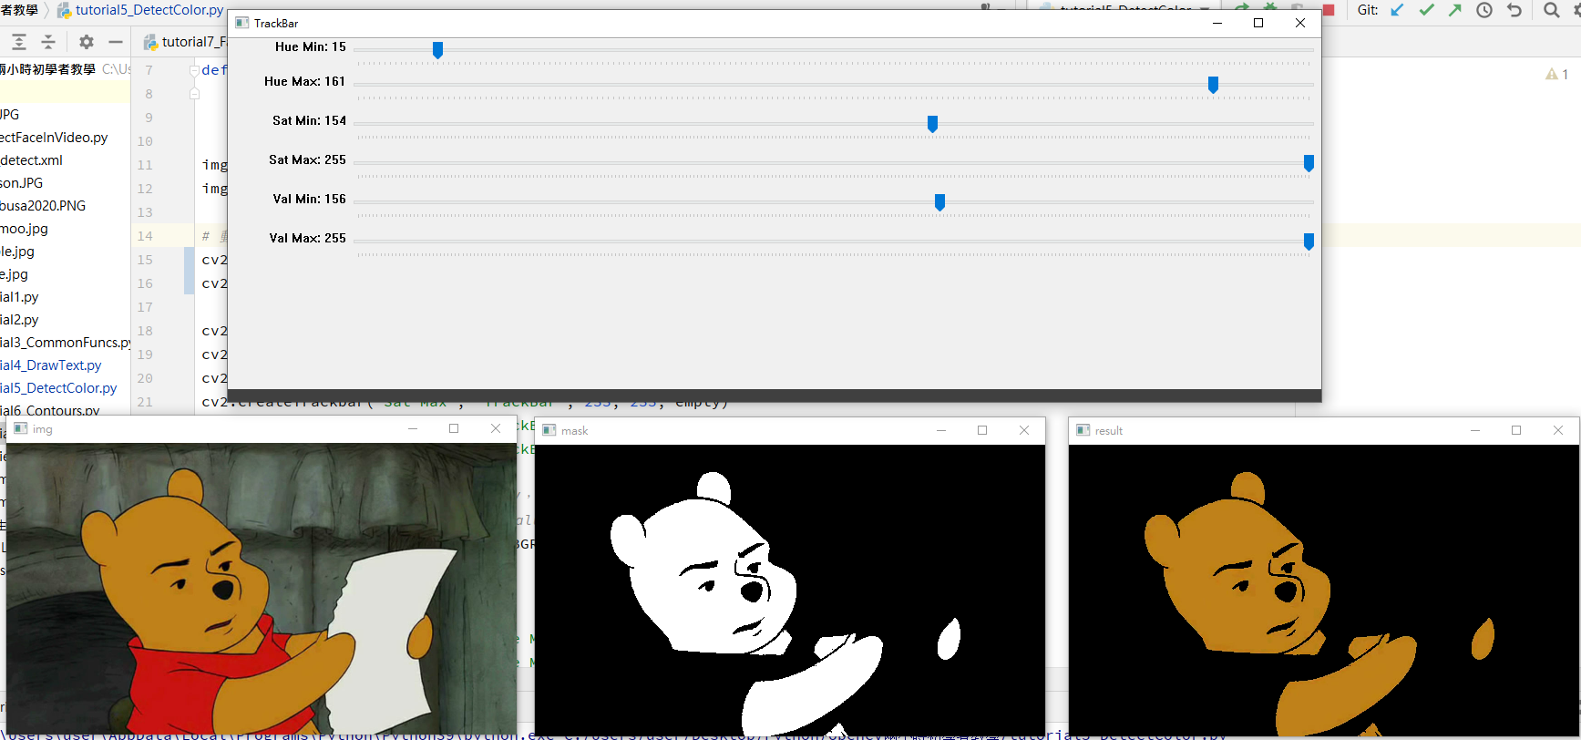Click line number 14 in the gutter
Screen dimensions: 1581x740
[x=145, y=236]
